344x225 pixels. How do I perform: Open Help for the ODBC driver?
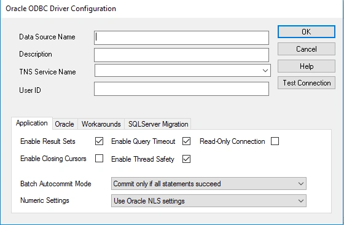coord(307,66)
